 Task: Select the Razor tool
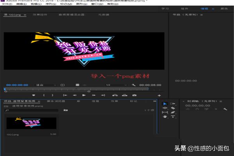[173, 108]
